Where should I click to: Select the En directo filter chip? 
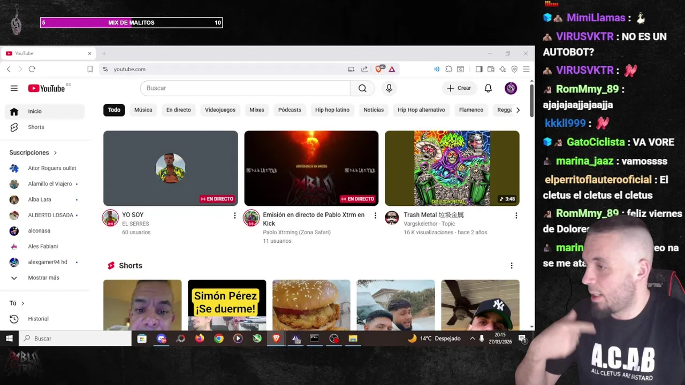[x=178, y=110]
